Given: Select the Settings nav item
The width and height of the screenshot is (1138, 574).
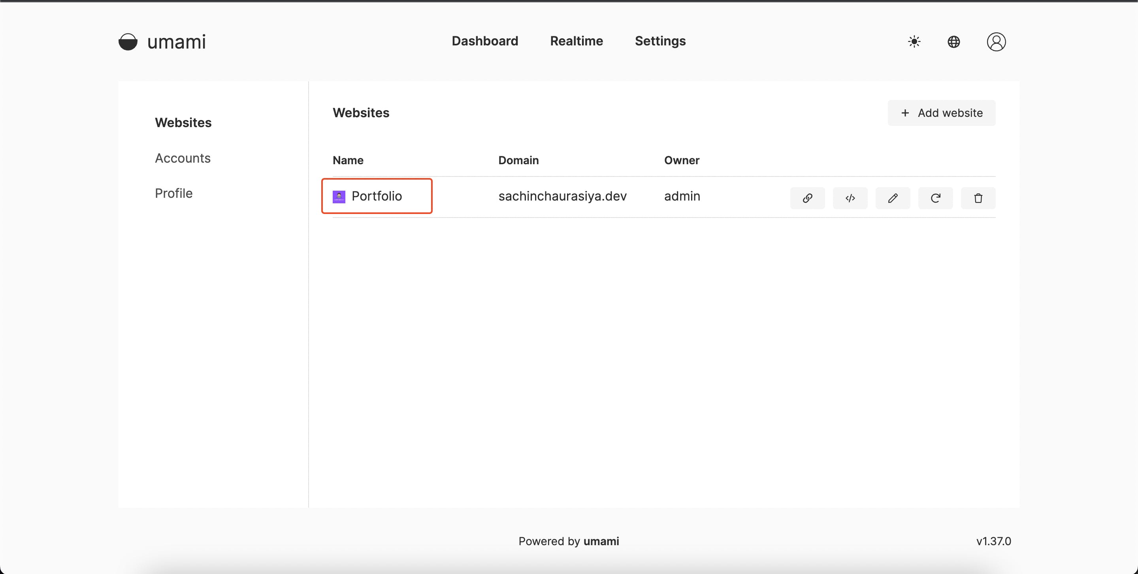Looking at the screenshot, I should point(660,41).
